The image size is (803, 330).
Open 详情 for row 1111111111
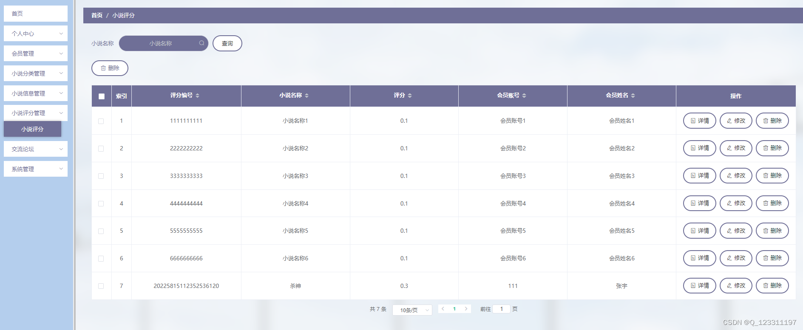699,121
